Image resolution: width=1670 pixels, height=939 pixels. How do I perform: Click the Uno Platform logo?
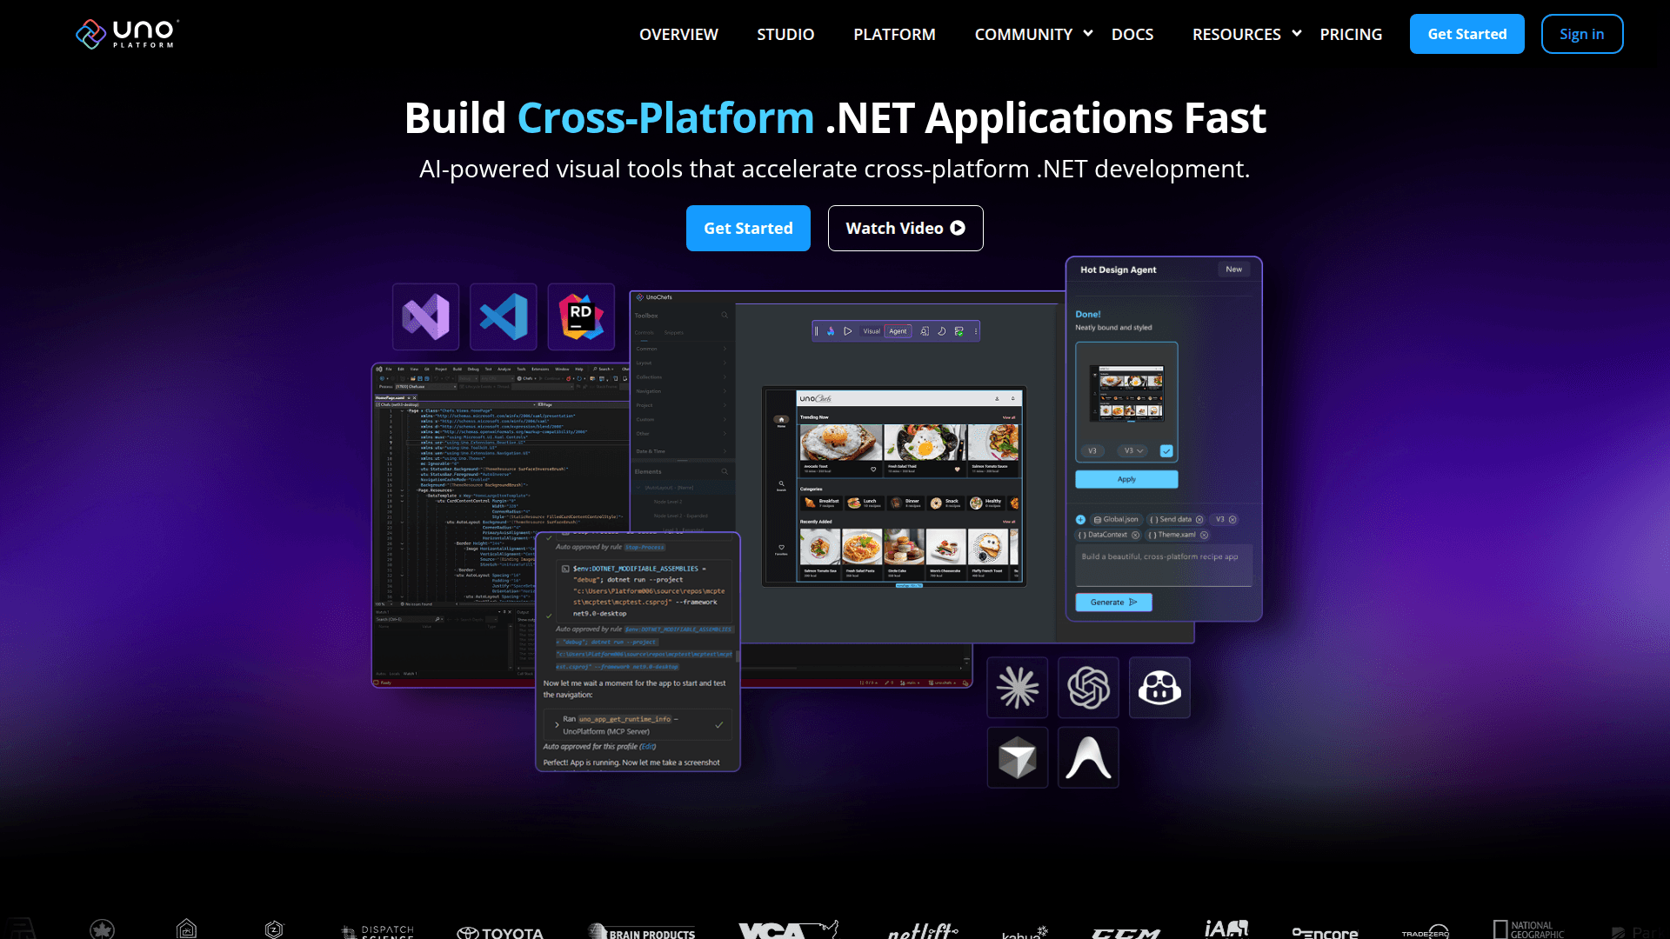click(127, 34)
